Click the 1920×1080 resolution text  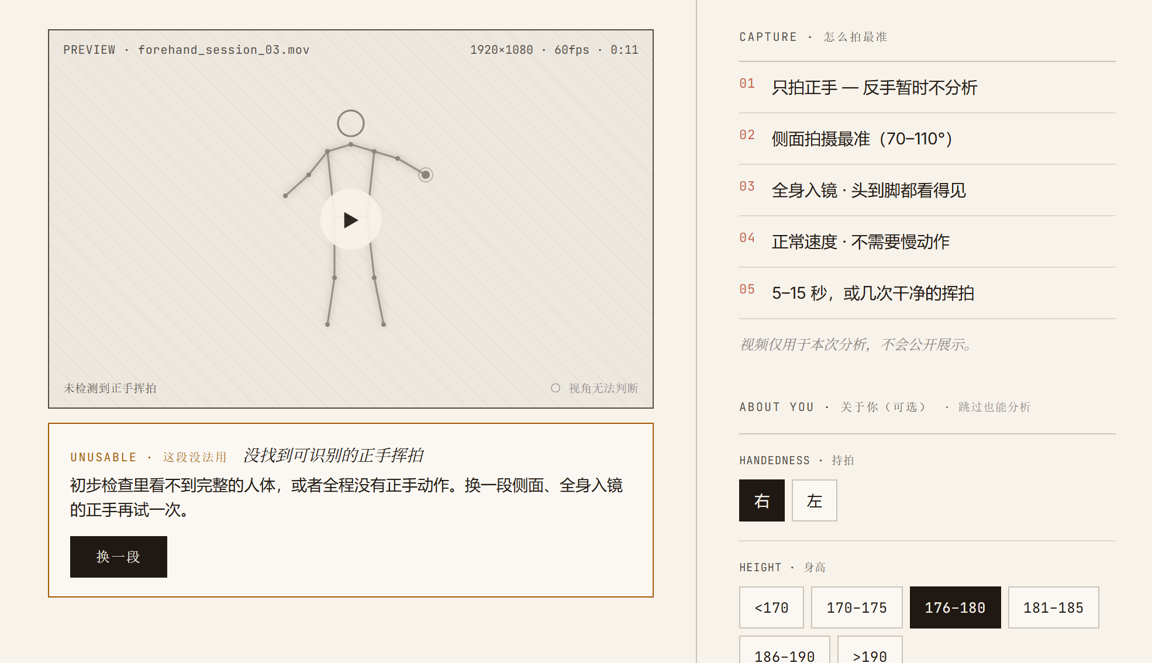click(502, 50)
